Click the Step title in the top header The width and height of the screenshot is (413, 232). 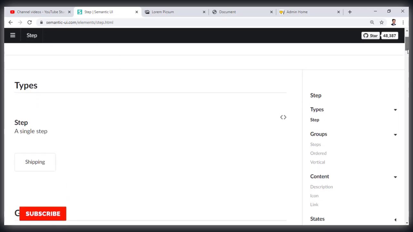32,35
